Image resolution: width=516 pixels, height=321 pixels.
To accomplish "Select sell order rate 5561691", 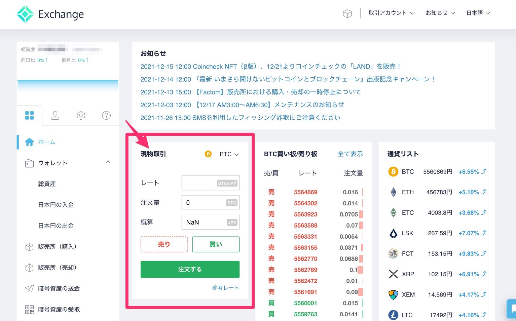I will [x=306, y=292].
